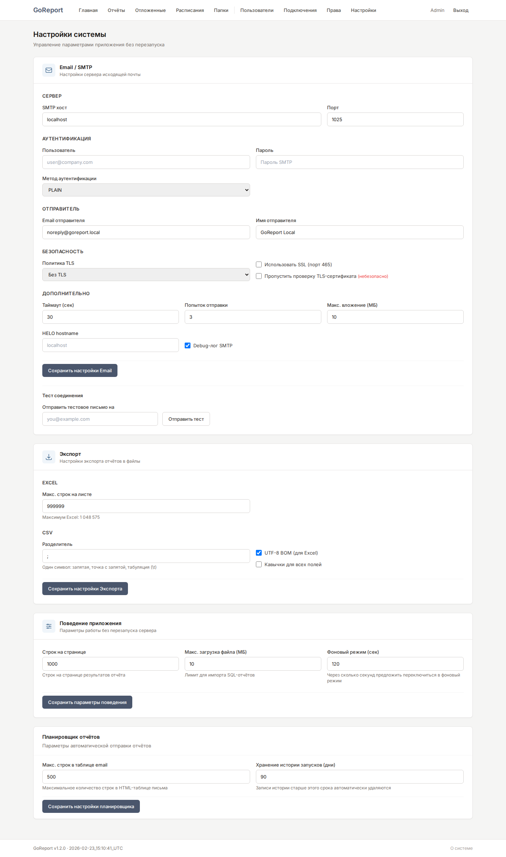Viewport: 506px width, 857px height.
Task: Uncheck UTF-8 BOM for Excel
Action: click(259, 553)
